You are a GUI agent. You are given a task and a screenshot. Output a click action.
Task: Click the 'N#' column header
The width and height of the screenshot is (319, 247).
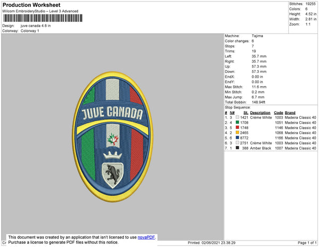click(232, 113)
